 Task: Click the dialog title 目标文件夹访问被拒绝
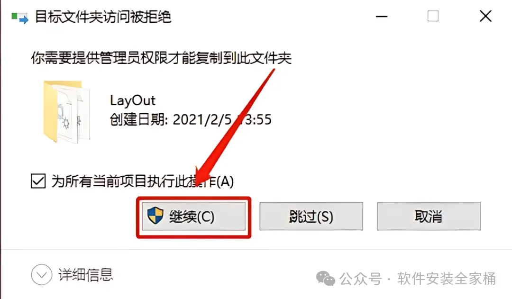[x=103, y=17]
